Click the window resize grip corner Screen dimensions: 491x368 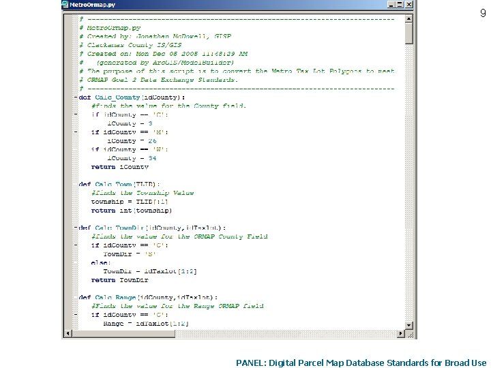pyautogui.click(x=410, y=334)
